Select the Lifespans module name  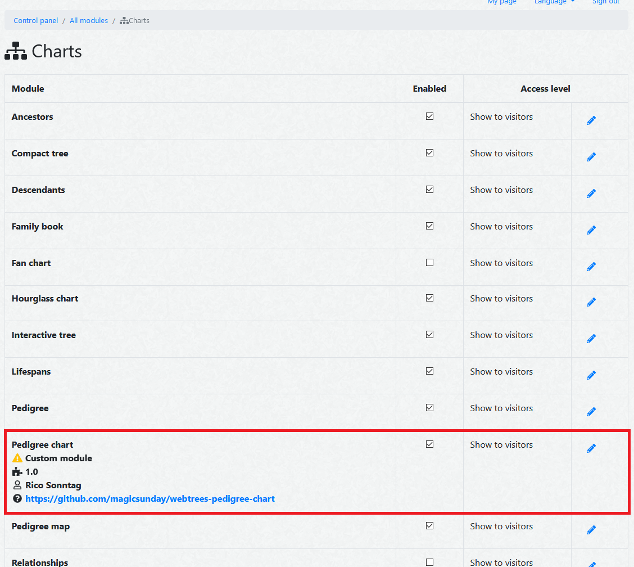(31, 371)
